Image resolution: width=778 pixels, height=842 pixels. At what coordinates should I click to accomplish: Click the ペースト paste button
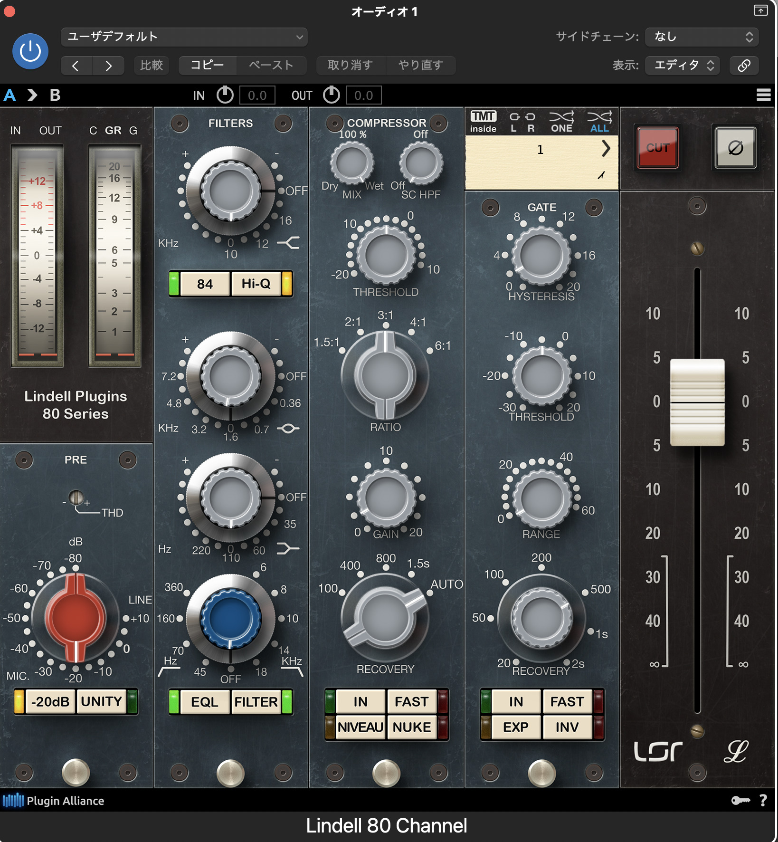271,65
